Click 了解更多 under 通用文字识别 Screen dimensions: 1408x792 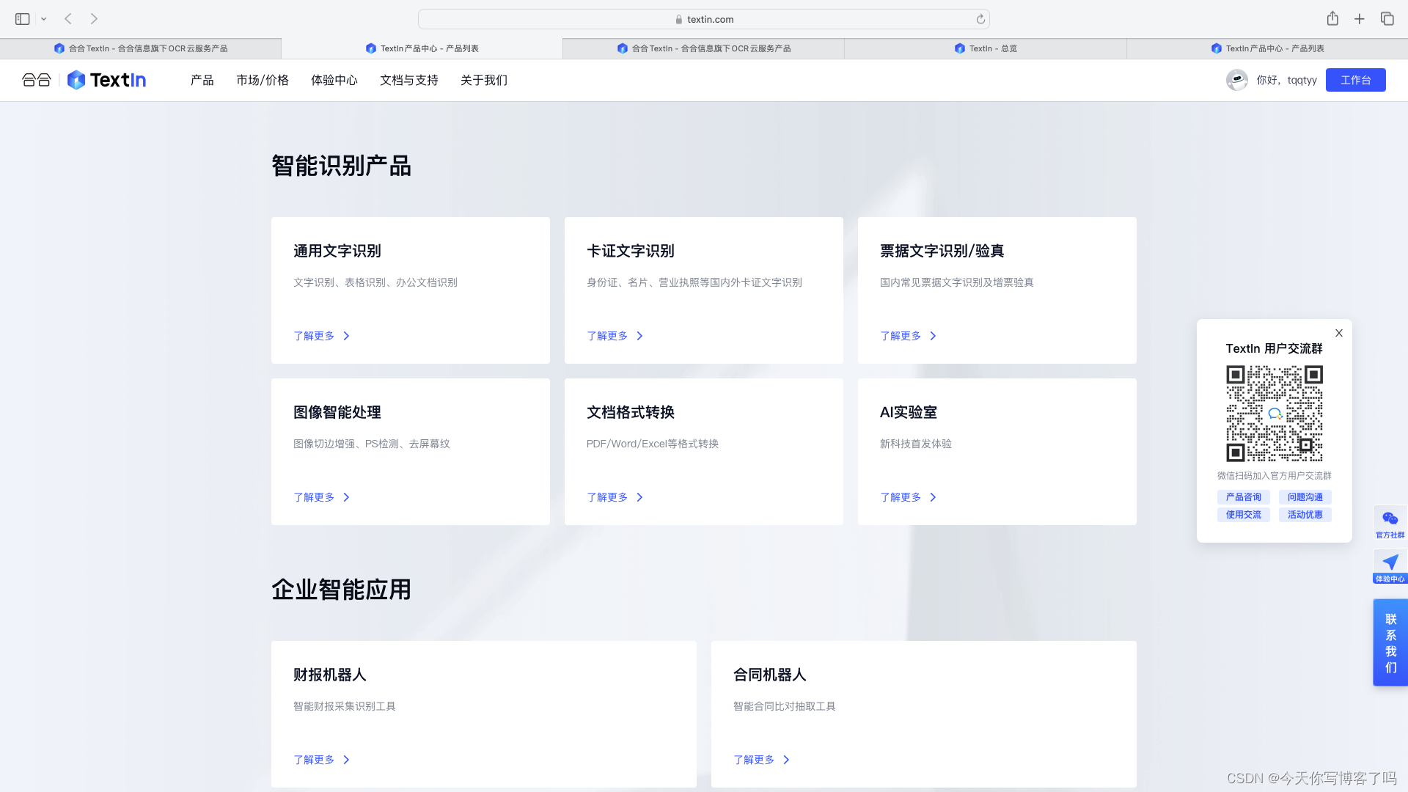(x=315, y=336)
